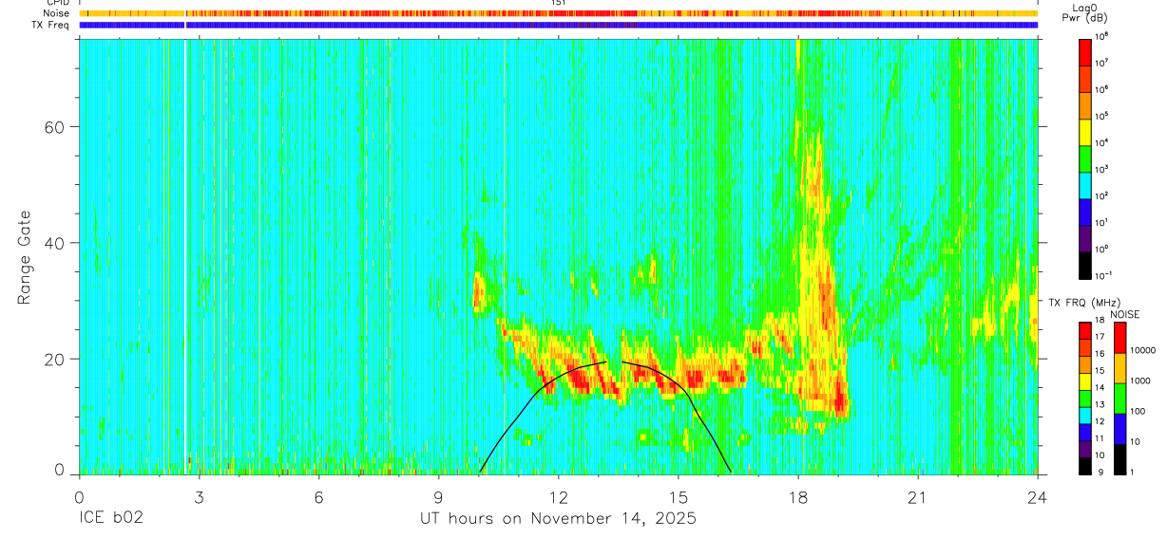The image size is (1167, 538).
Task: Click the 'UT hours on November 14, 2025' axis title
Action: pyautogui.click(x=559, y=519)
